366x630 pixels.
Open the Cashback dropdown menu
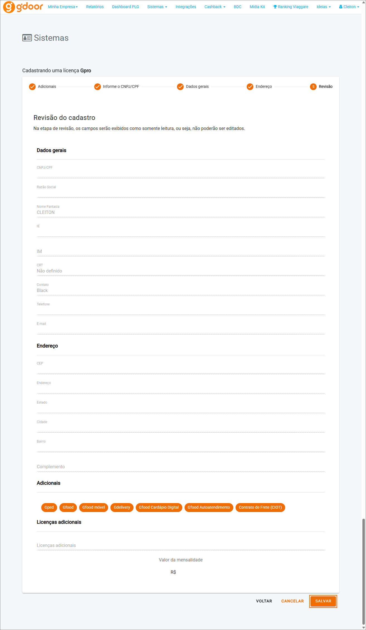tap(215, 7)
